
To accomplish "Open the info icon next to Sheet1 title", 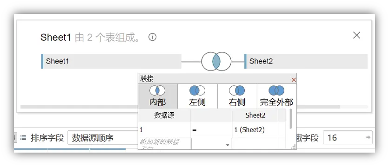I will click(152, 38).
